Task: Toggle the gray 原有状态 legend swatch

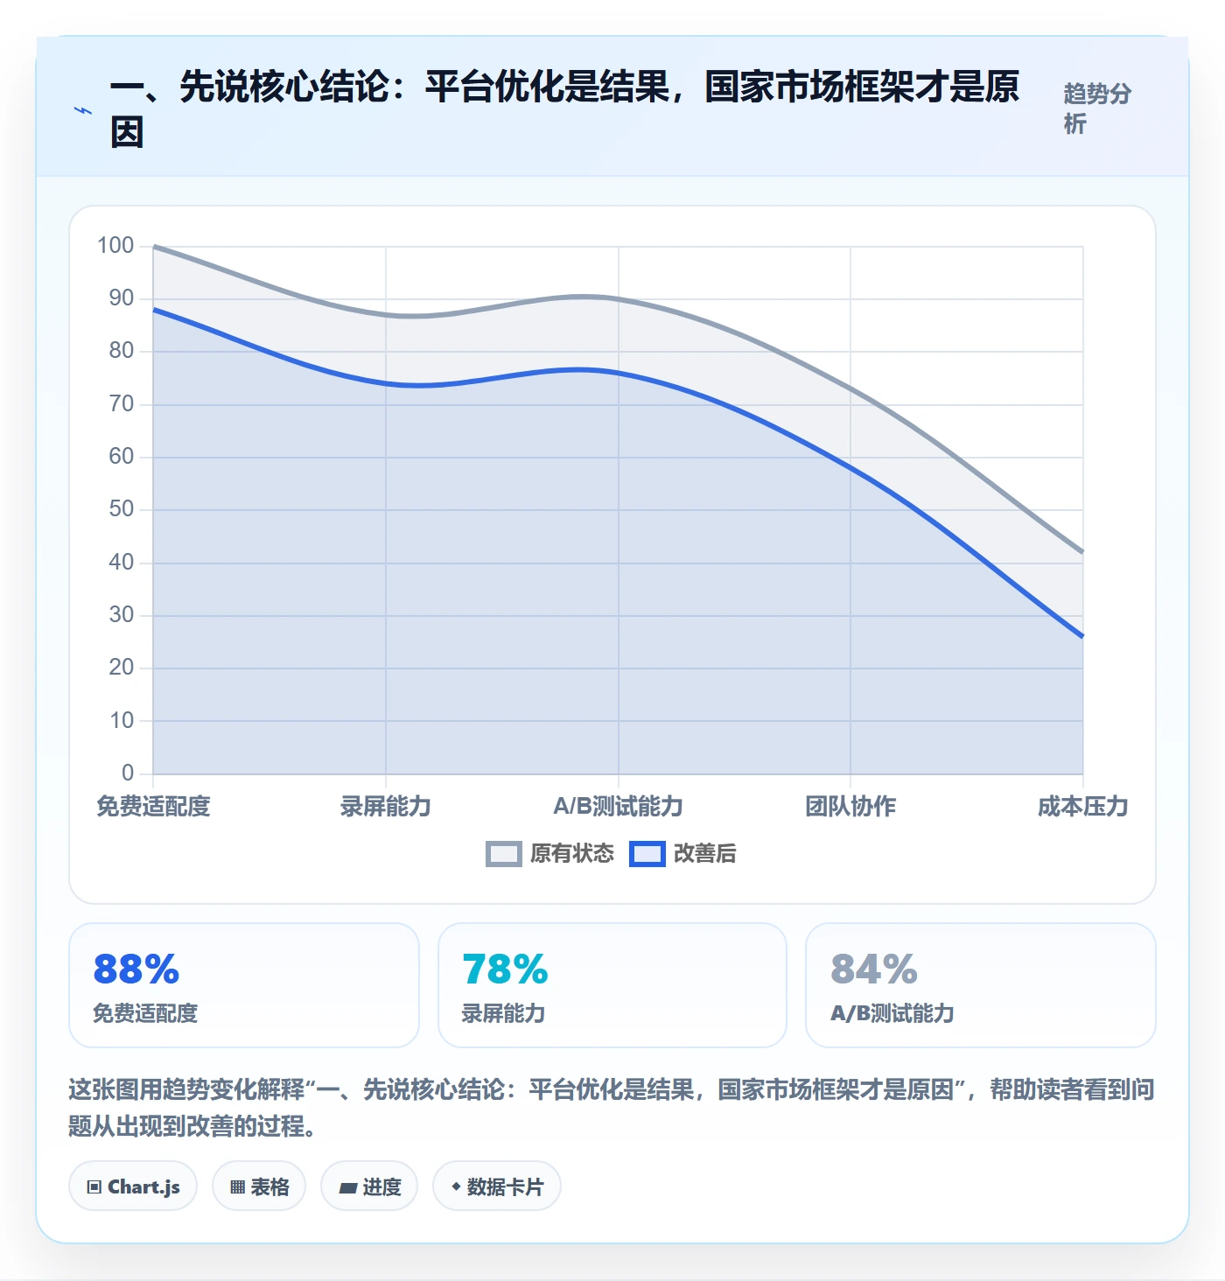Action: click(503, 853)
